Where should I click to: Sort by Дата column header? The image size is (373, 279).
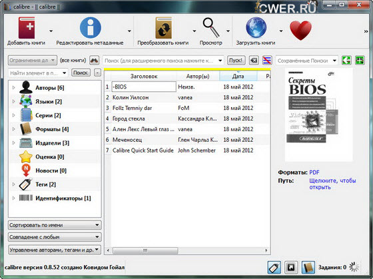(238, 77)
